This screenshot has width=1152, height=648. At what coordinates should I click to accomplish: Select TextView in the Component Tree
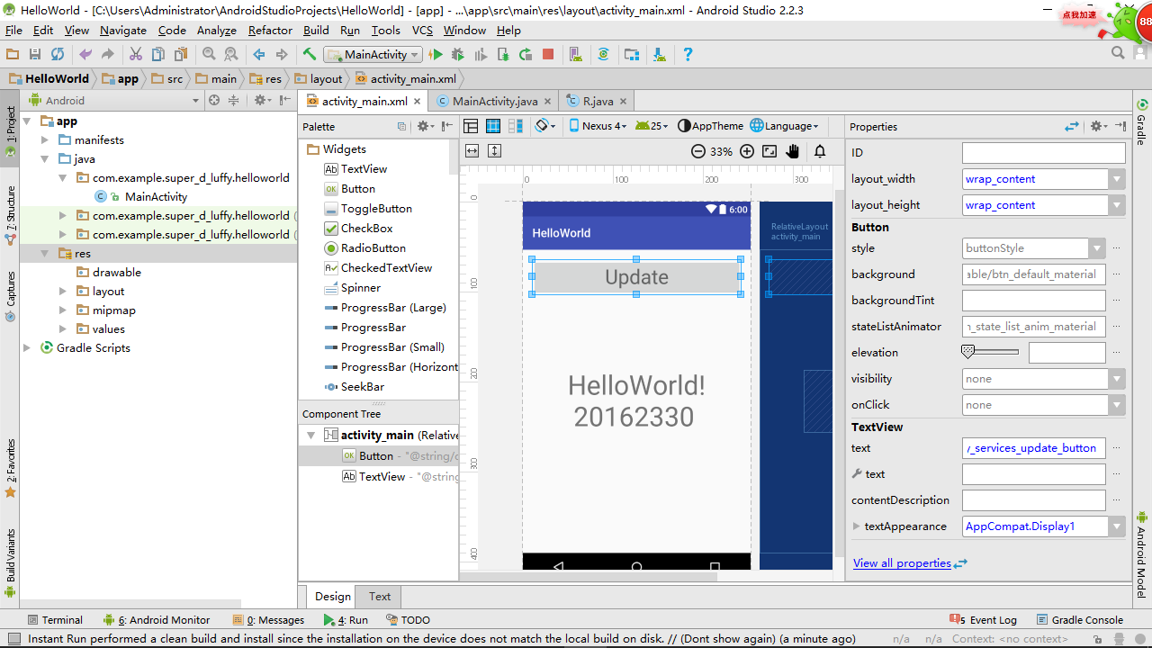pos(382,477)
